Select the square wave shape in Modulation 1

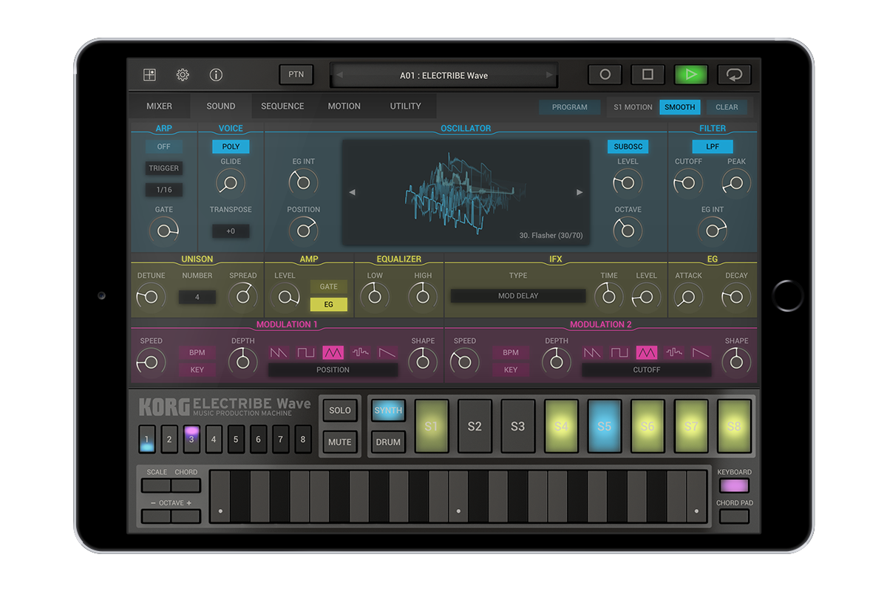click(305, 352)
